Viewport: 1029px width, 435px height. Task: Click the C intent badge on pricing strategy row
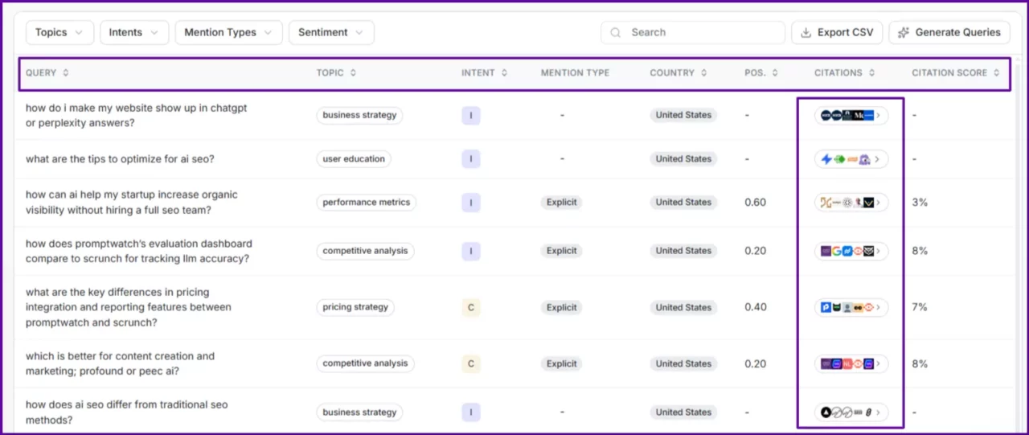point(471,307)
